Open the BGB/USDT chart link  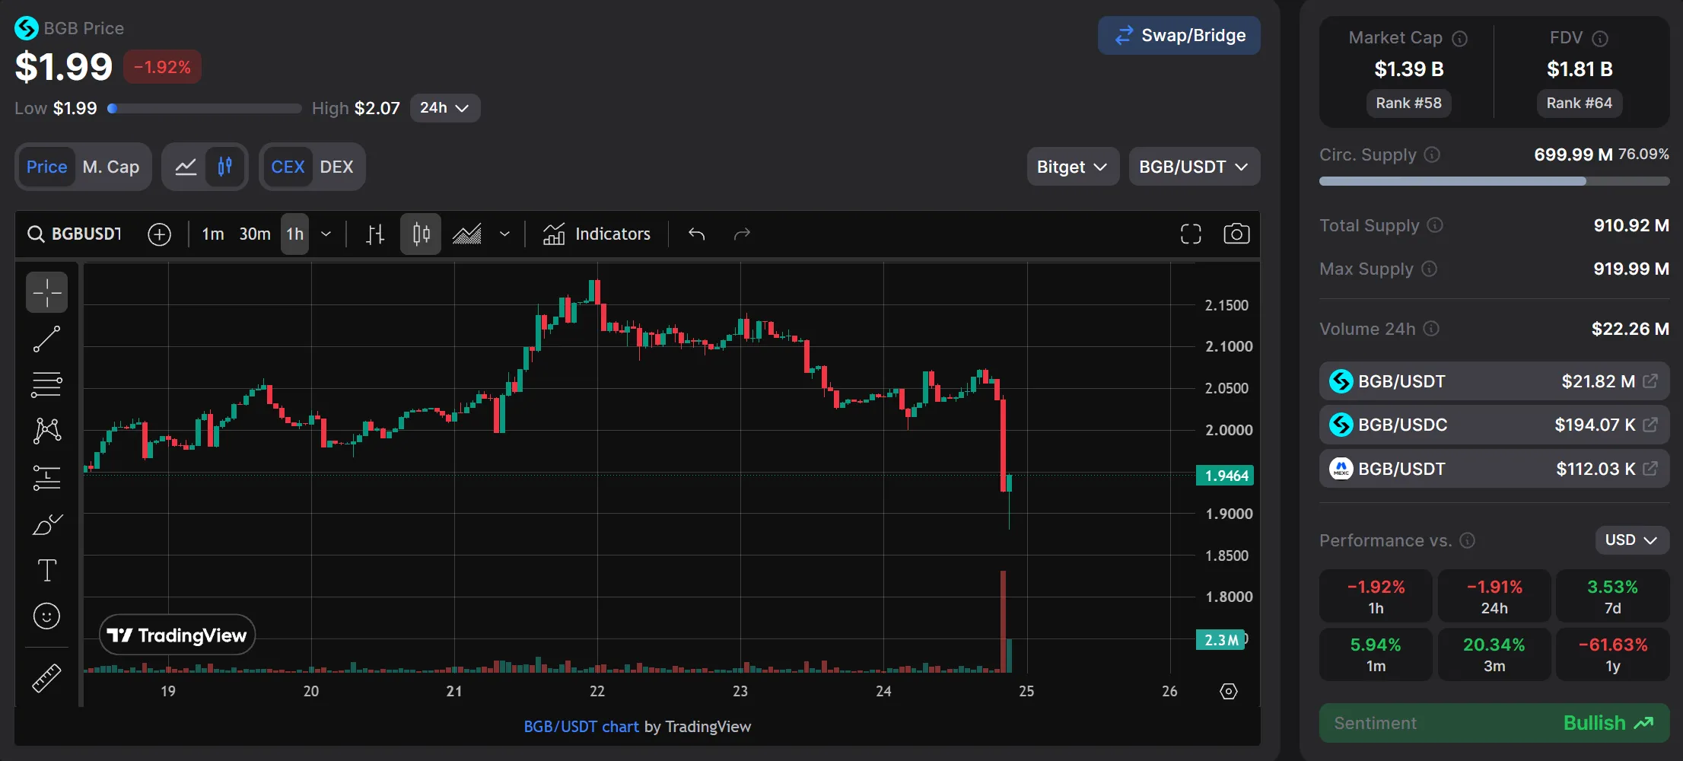581,727
